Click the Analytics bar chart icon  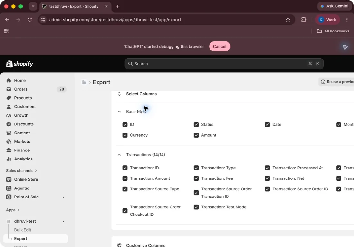pyautogui.click(x=9, y=159)
